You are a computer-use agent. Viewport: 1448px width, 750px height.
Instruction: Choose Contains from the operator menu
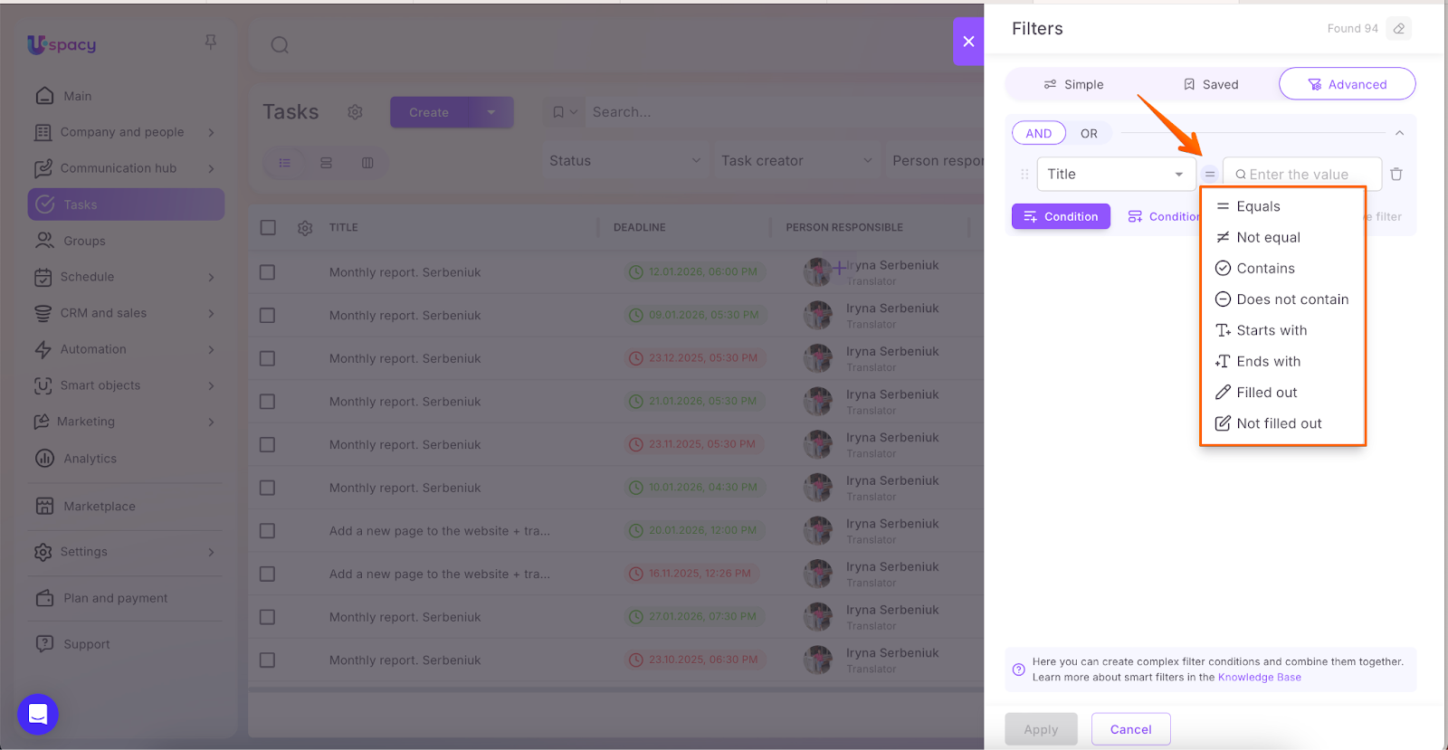[1265, 269]
